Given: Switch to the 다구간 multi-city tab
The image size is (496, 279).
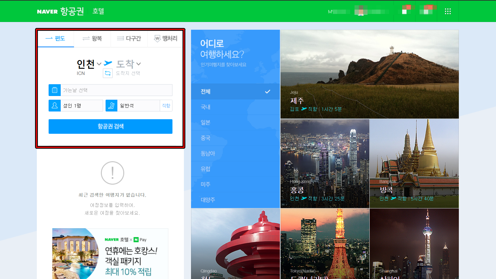Looking at the screenshot, I should [x=129, y=38].
